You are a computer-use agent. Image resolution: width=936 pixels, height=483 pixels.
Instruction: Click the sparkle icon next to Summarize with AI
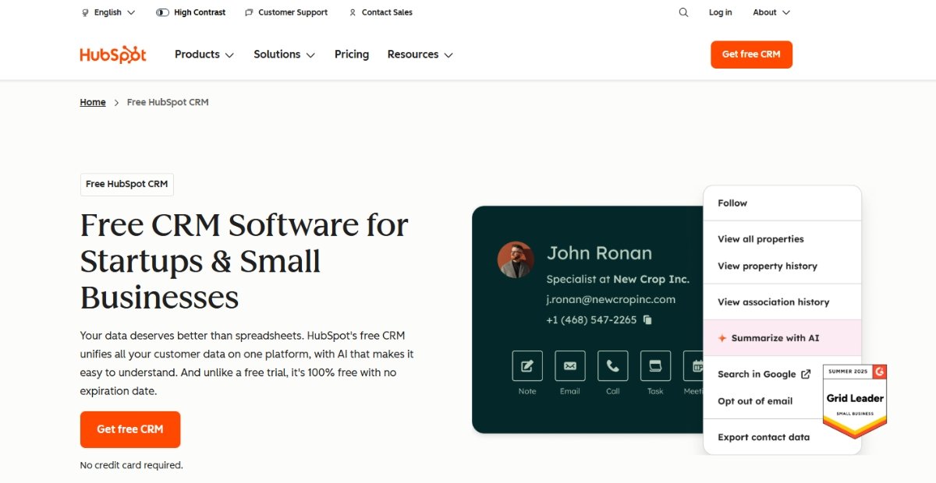tap(722, 338)
